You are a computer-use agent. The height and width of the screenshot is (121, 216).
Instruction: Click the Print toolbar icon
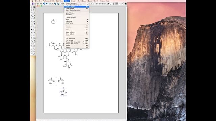[41, 4]
